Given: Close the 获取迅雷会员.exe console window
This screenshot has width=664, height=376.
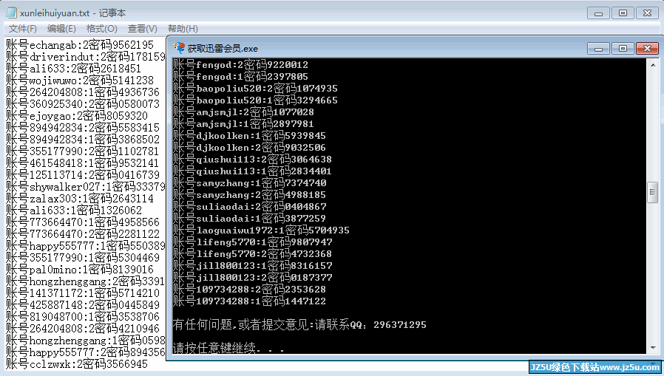Looking at the screenshot, I should click(x=648, y=49).
